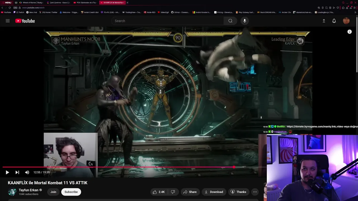Screen dimensions: 358x201
Task: Like the video with 2.4K likes
Action: click(x=158, y=192)
